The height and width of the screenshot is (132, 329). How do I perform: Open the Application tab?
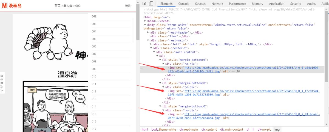276,4
